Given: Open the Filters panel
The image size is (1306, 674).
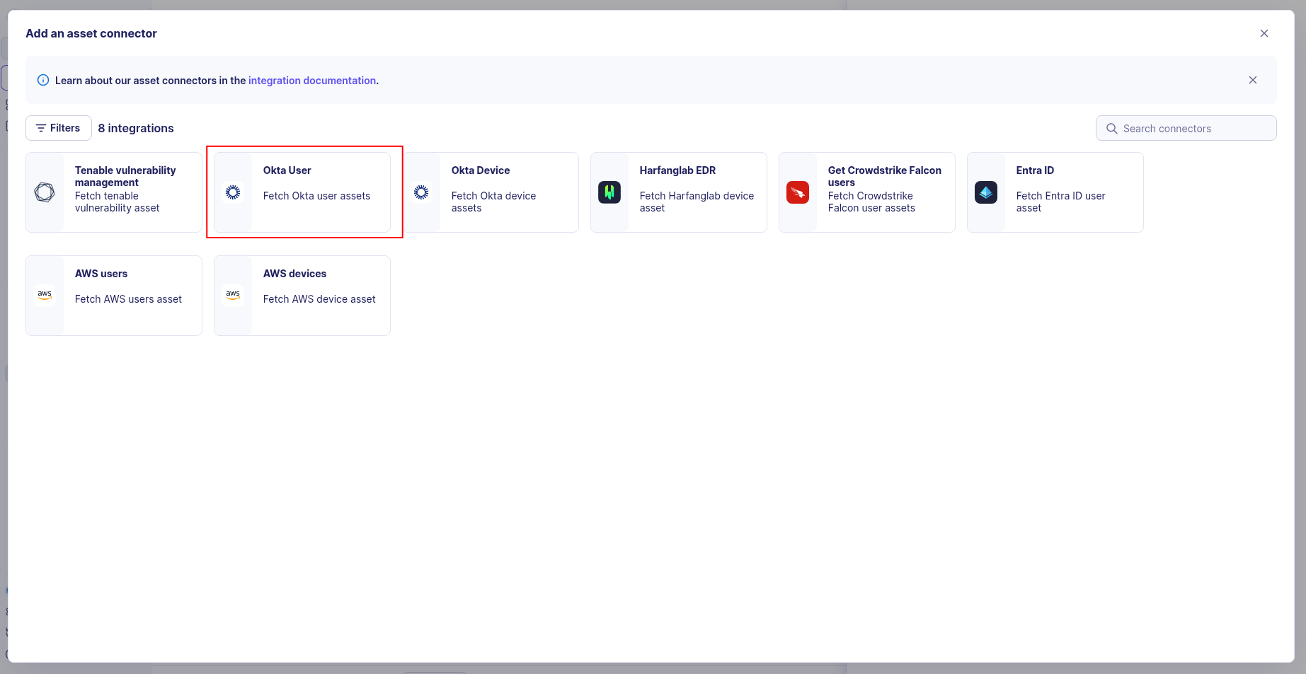Looking at the screenshot, I should (58, 128).
